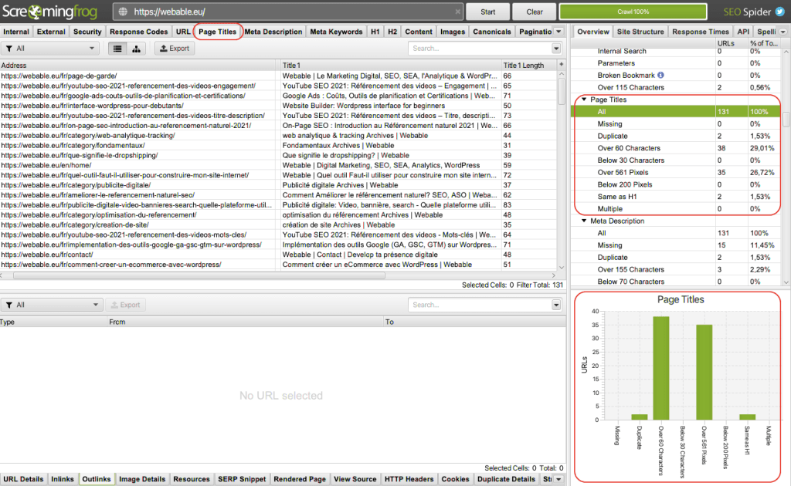791x486 pixels.
Task: Open the View Source bottom tab
Action: pos(355,479)
